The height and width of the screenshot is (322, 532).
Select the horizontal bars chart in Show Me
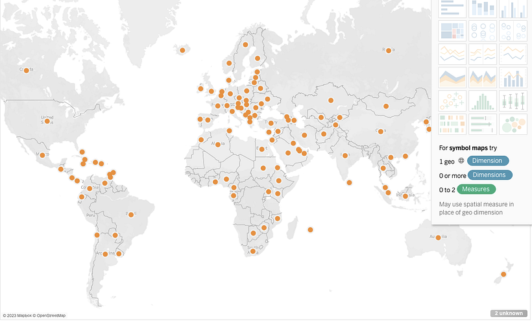coord(452,8)
